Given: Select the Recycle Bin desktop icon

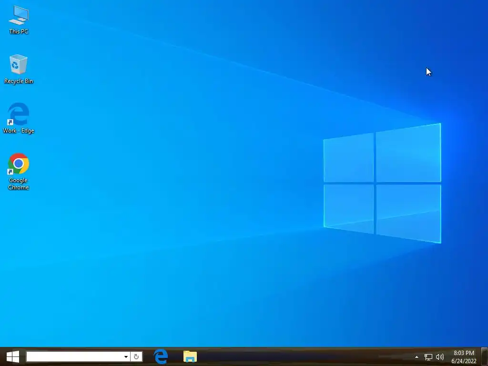Looking at the screenshot, I should [19, 69].
